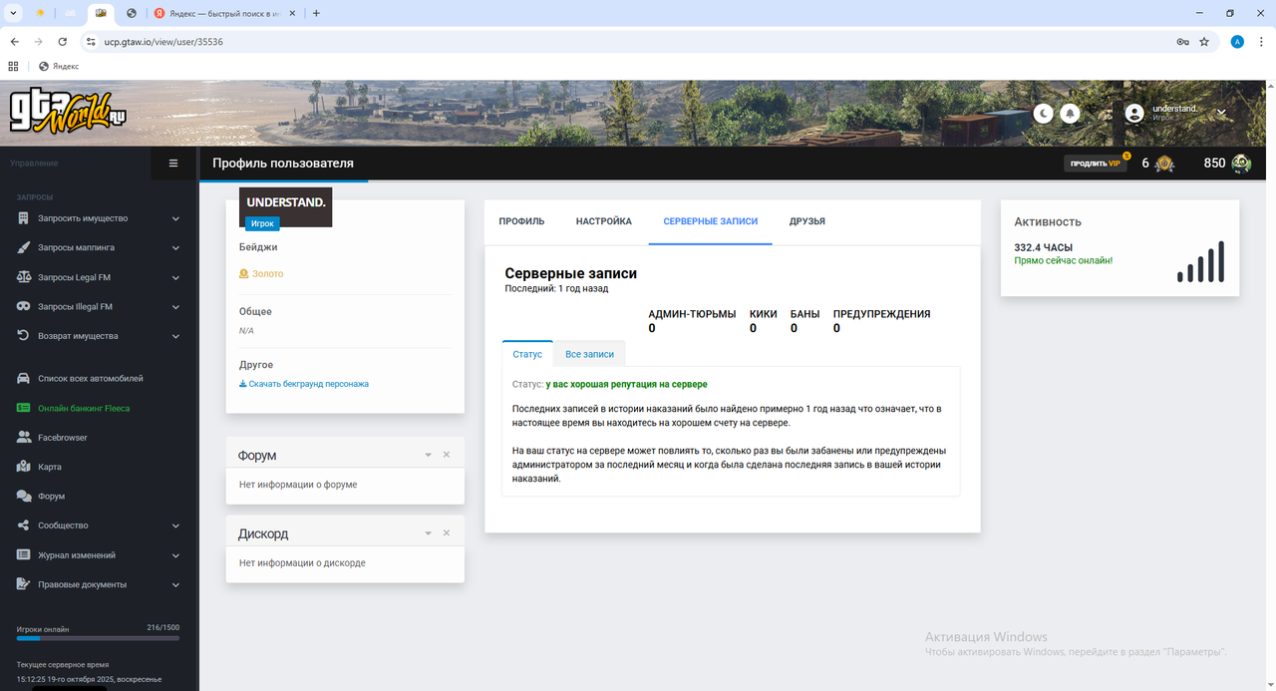Click Запросы Legal FM scales icon
The width and height of the screenshot is (1276, 691).
24,277
